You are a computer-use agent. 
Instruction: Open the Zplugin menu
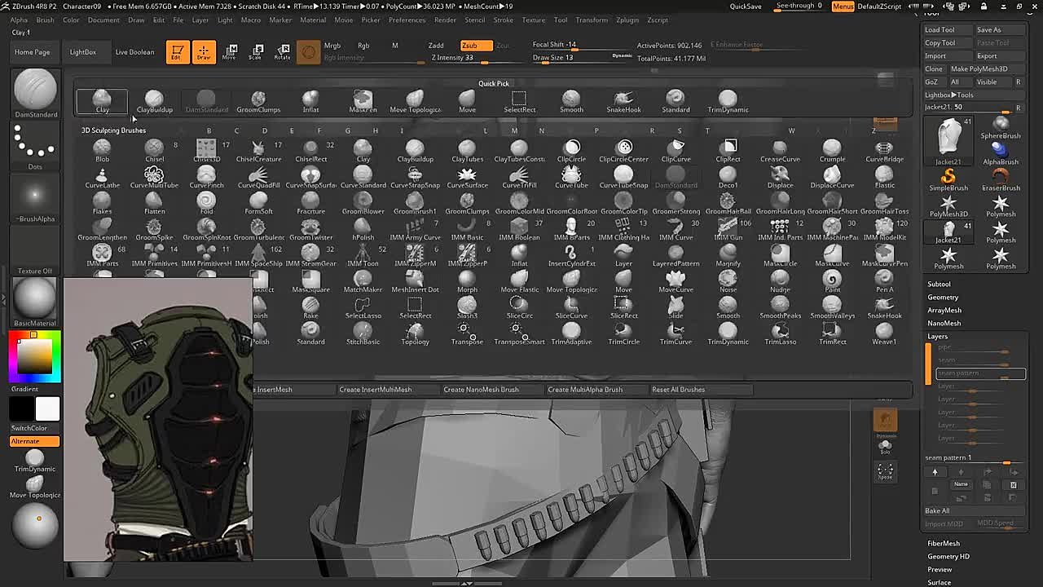click(627, 20)
